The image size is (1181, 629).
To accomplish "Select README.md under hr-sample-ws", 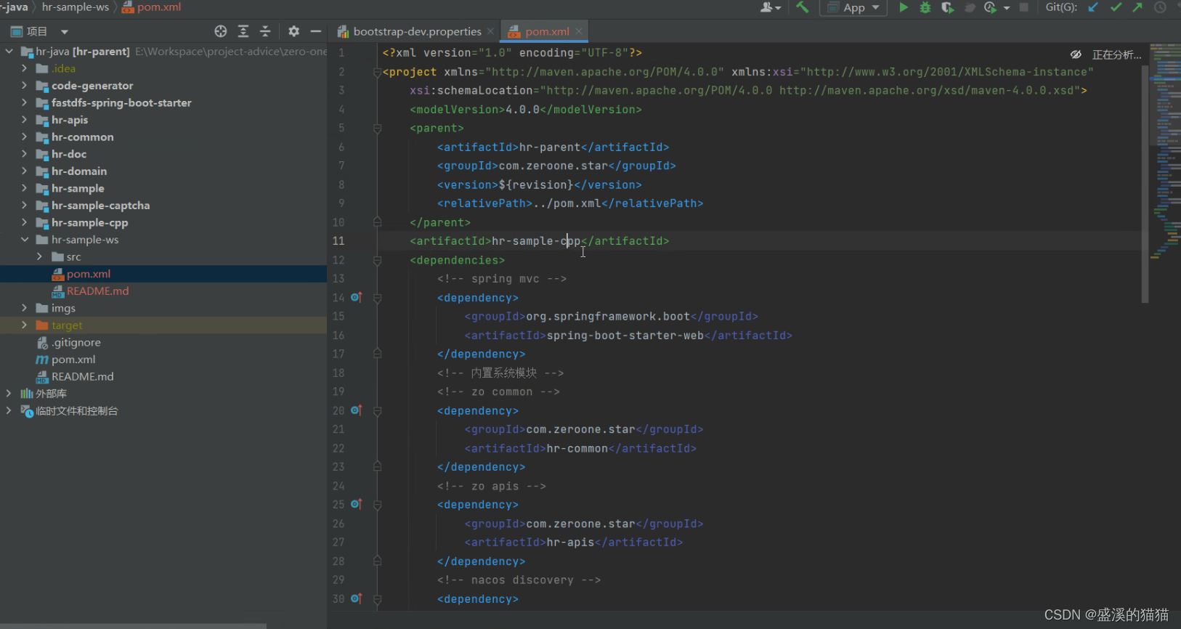I will (97, 291).
